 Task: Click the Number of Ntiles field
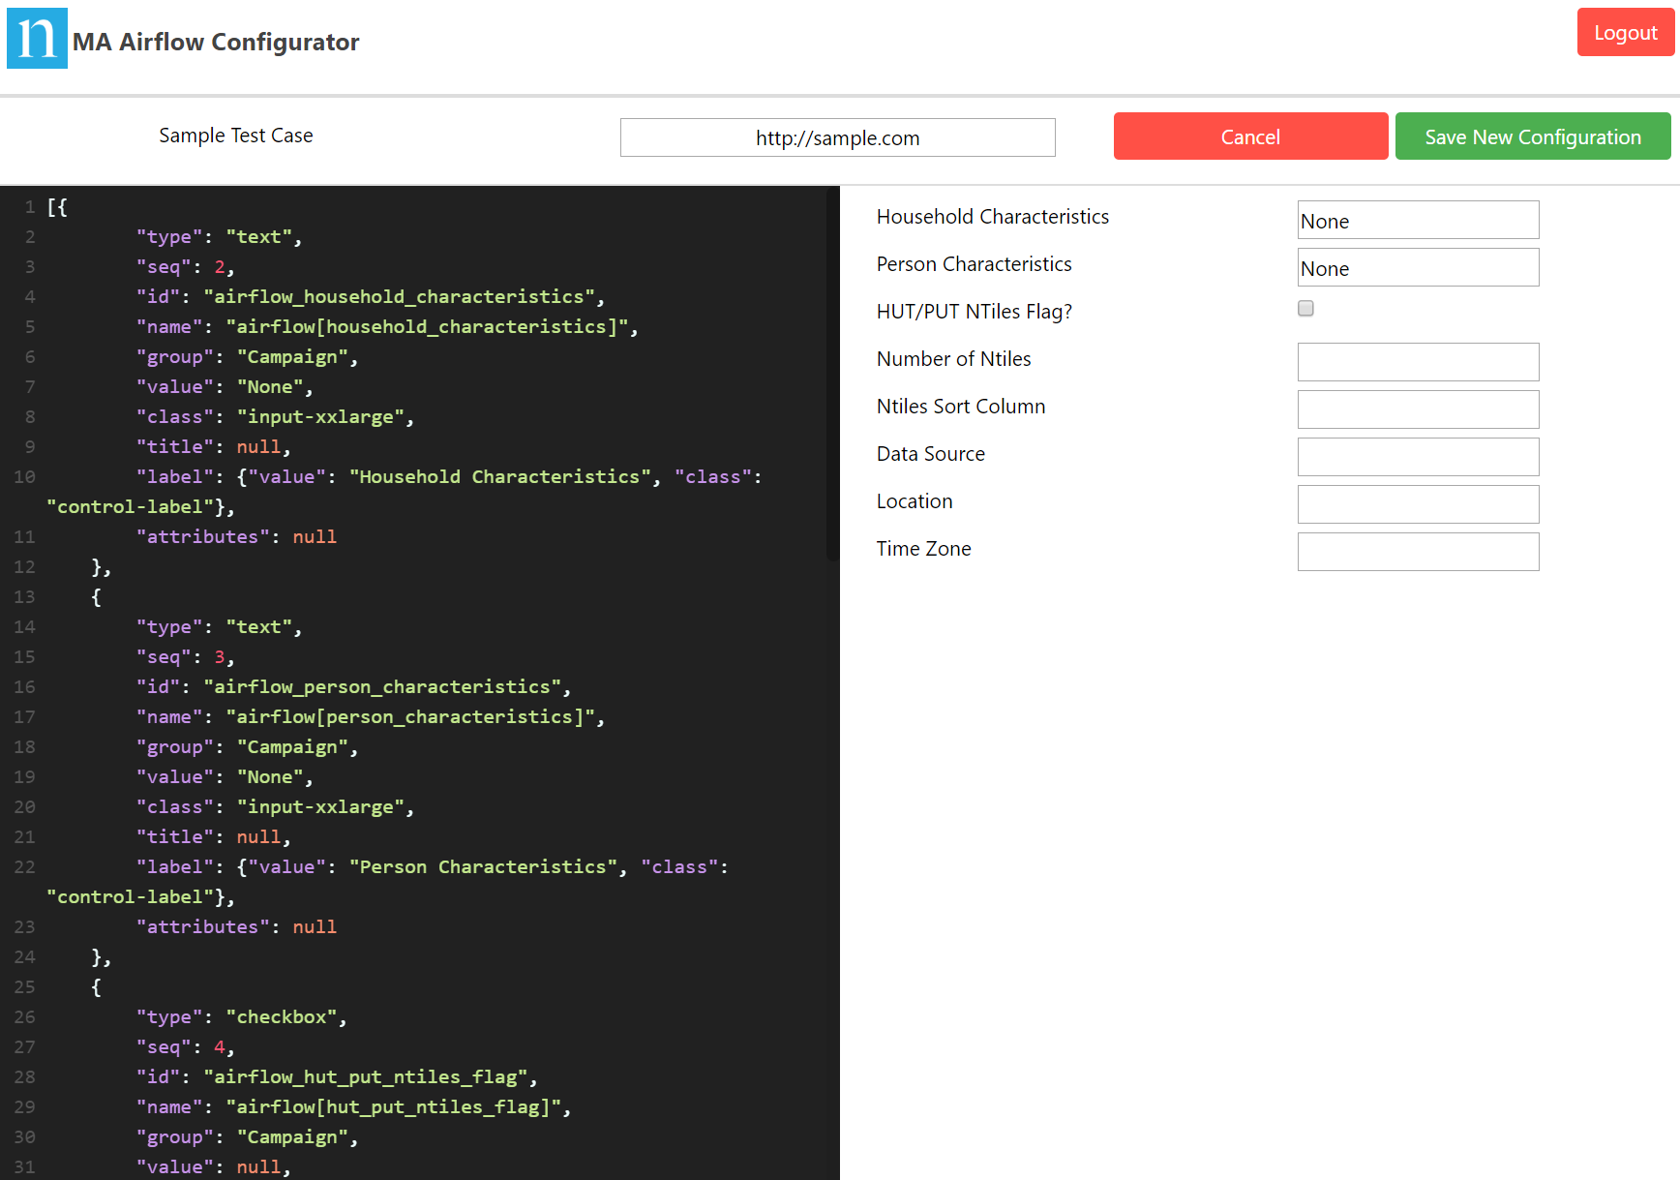coord(1417,362)
